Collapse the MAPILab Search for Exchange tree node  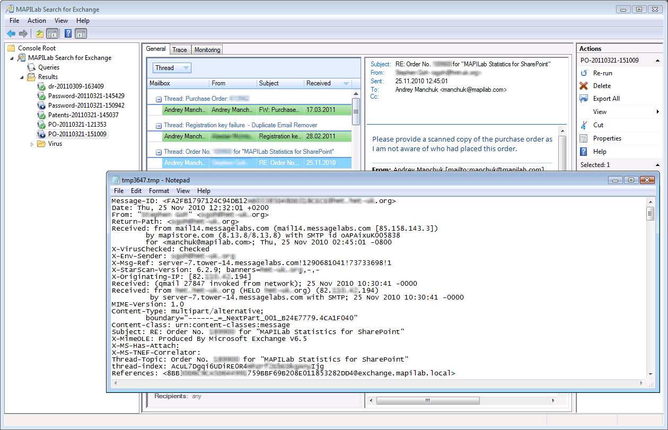coord(12,58)
